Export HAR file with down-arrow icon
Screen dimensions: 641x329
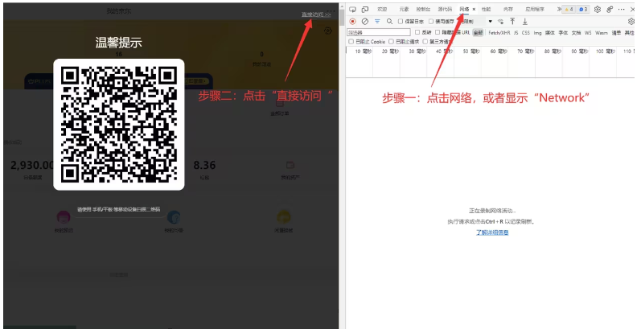[525, 21]
